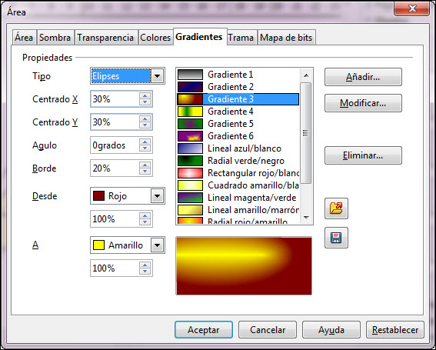Increase the Centrado X value with its up arrow
Viewport: 436px width, 350px height.
coord(145,96)
